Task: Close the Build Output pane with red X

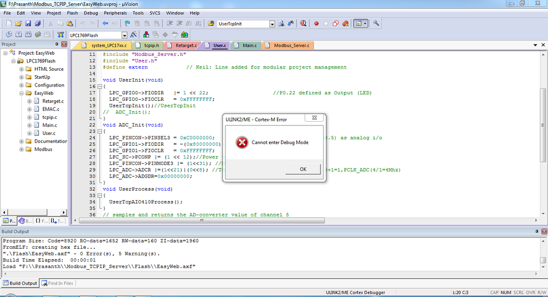Action: [x=544, y=231]
